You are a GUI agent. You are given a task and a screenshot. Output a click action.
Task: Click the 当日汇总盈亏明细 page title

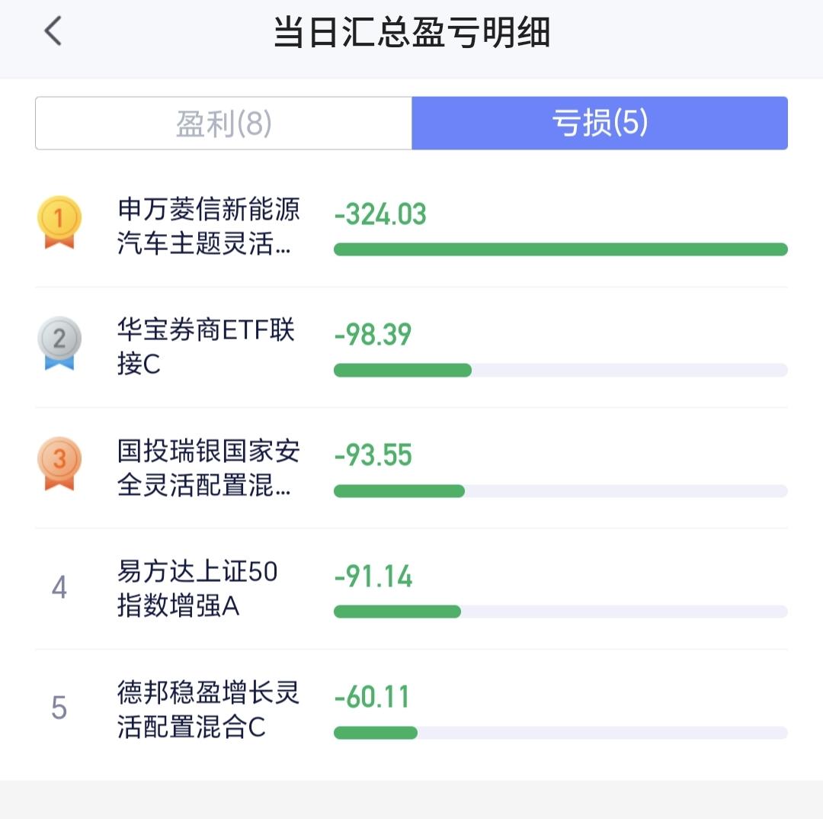[412, 33]
